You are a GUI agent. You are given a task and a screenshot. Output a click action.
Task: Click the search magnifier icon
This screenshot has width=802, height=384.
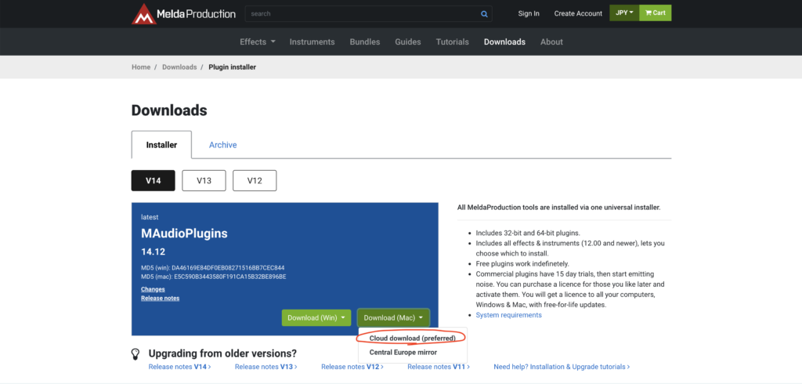pyautogui.click(x=485, y=13)
